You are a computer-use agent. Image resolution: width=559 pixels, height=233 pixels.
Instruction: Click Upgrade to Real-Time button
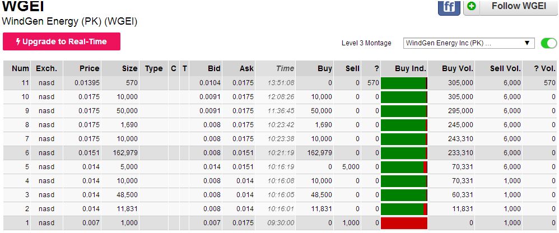pyautogui.click(x=61, y=41)
